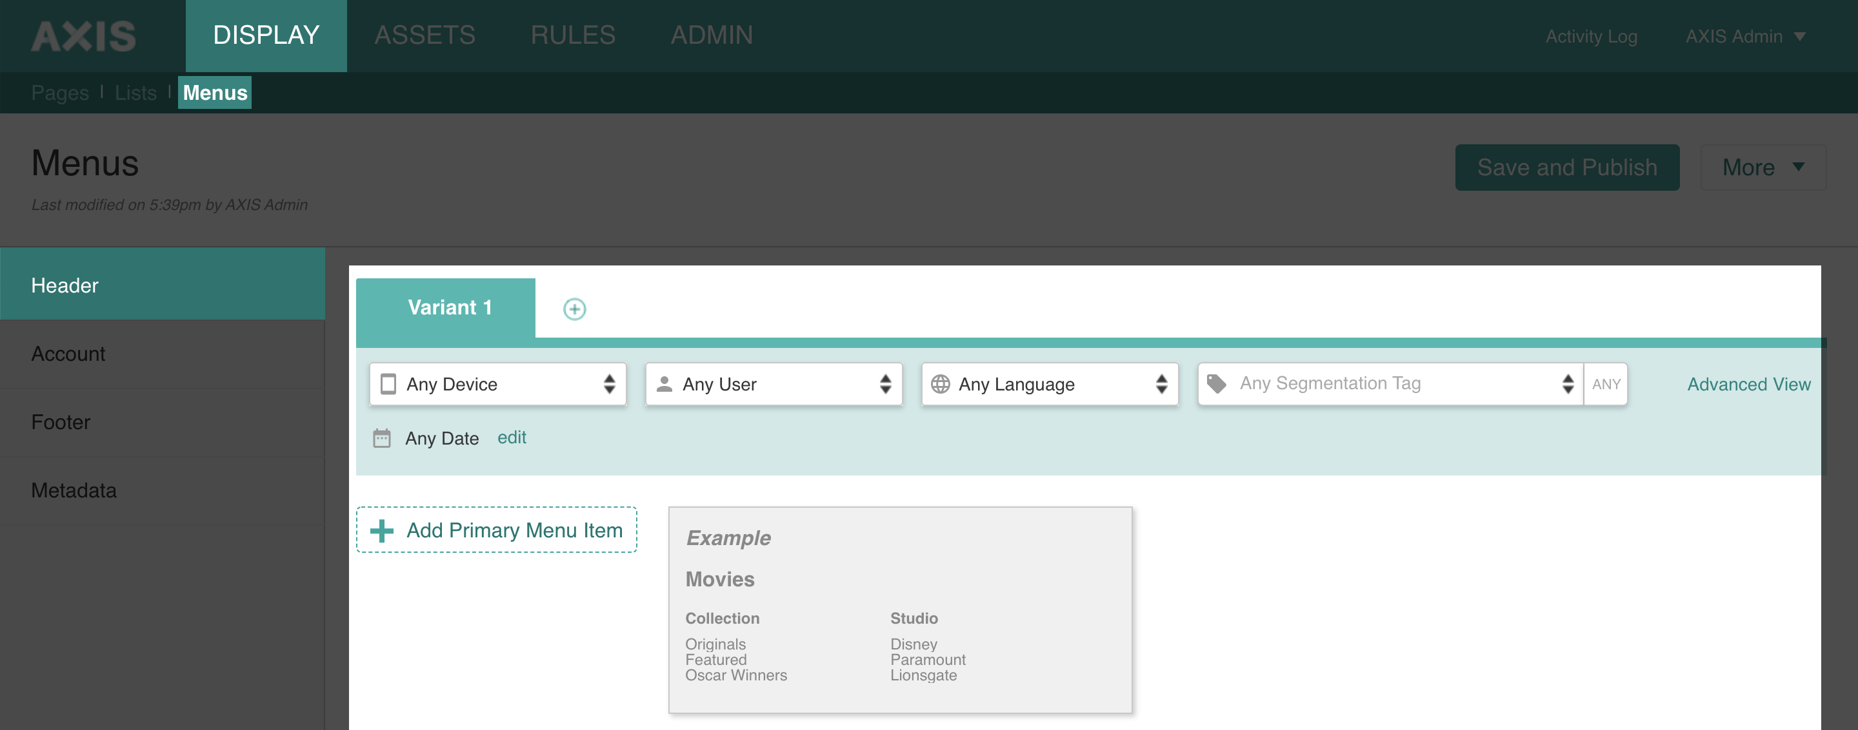Select the Menus sub-navigation
Screen dimensions: 1858x730
(215, 92)
